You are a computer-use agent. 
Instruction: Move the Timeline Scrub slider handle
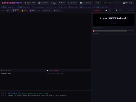point(93,31)
